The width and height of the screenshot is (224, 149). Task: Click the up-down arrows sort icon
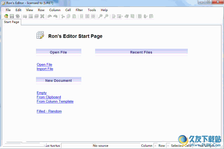145,16
